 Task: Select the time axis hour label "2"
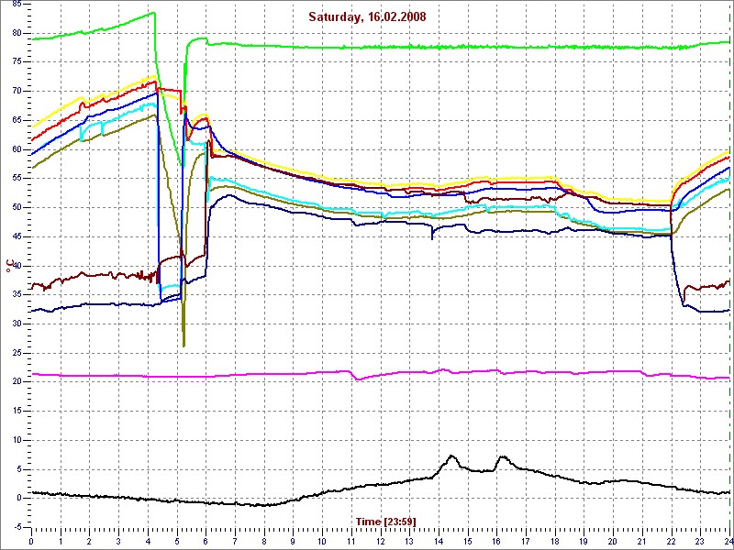coord(89,540)
